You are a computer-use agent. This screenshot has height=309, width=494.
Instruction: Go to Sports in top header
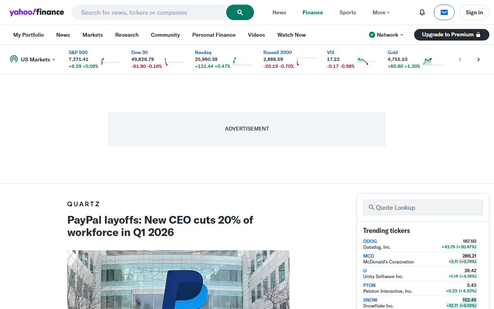coord(348,12)
